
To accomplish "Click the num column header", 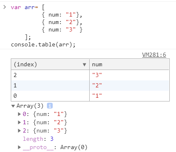I will (x=130, y=65).
